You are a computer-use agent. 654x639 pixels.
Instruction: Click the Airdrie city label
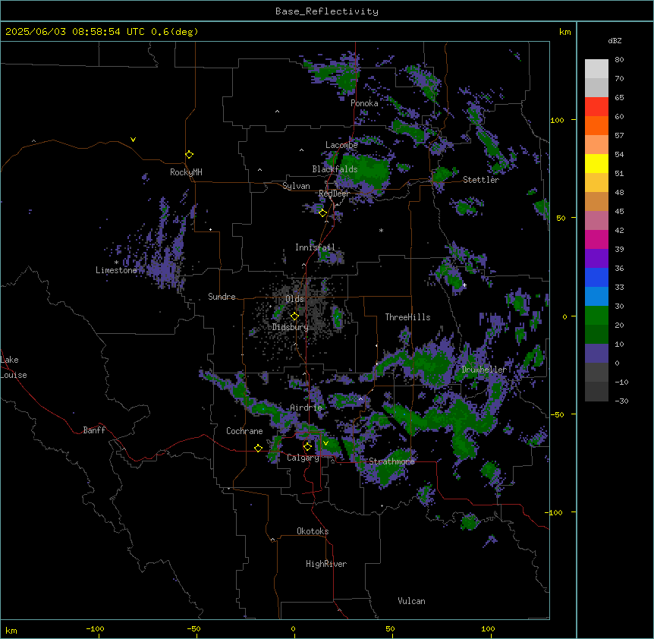[x=306, y=408]
